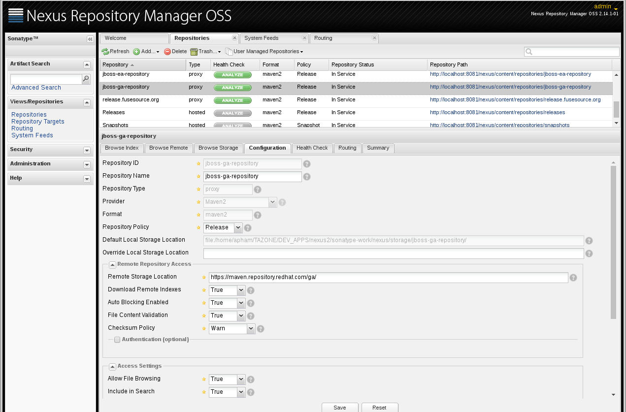The width and height of the screenshot is (626, 412).
Task: Expand the Security sidebar panel
Action: coord(87,150)
